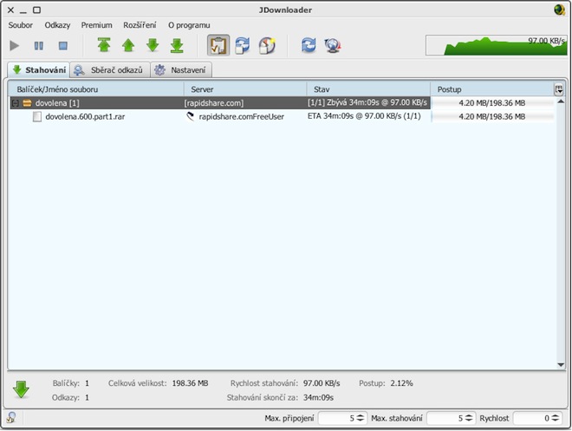Start downloads with the play button
The width and height of the screenshot is (572, 431).
14,46
